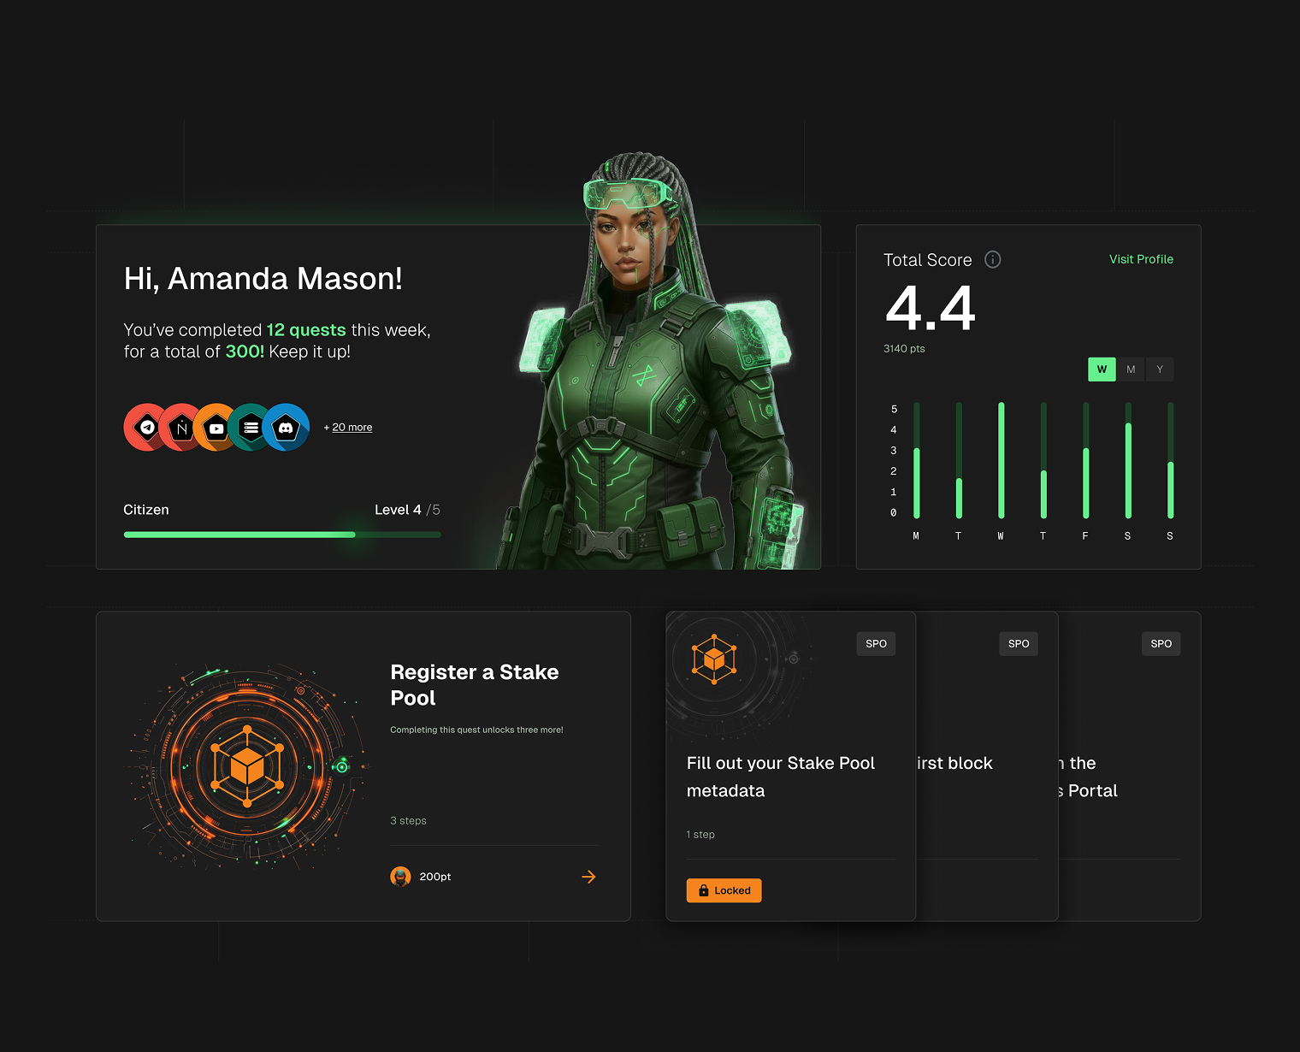1300x1052 pixels.
Task: Open the Visit Profile link
Action: tap(1141, 259)
